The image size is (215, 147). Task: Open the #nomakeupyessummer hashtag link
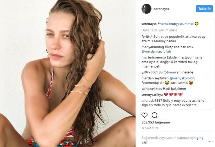(176, 23)
